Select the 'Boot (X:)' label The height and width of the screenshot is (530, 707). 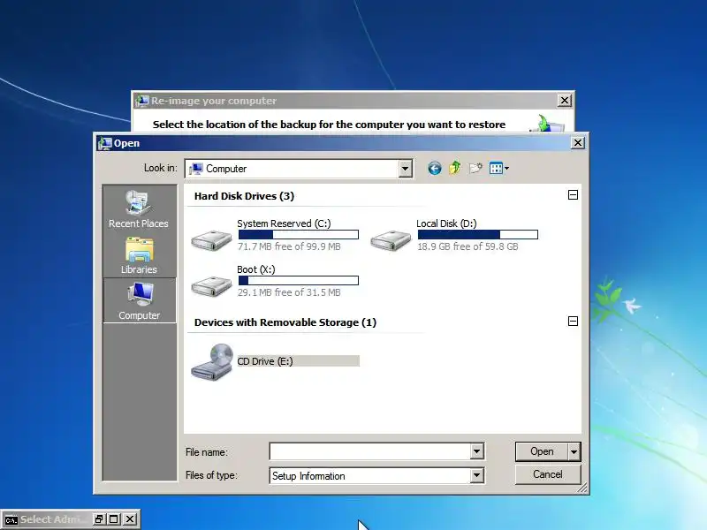pos(256,269)
